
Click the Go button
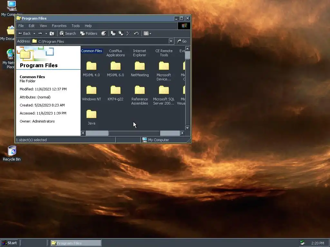coord(182,41)
